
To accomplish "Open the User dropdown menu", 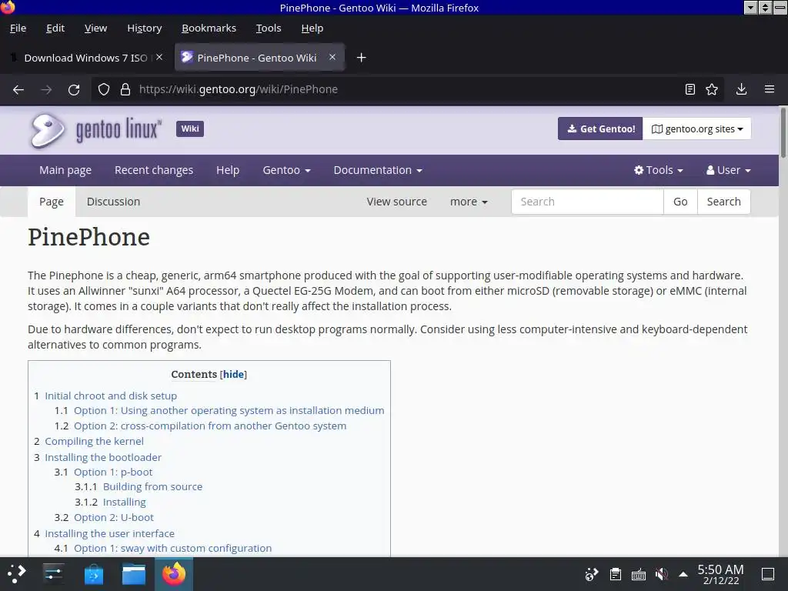I will [x=728, y=170].
